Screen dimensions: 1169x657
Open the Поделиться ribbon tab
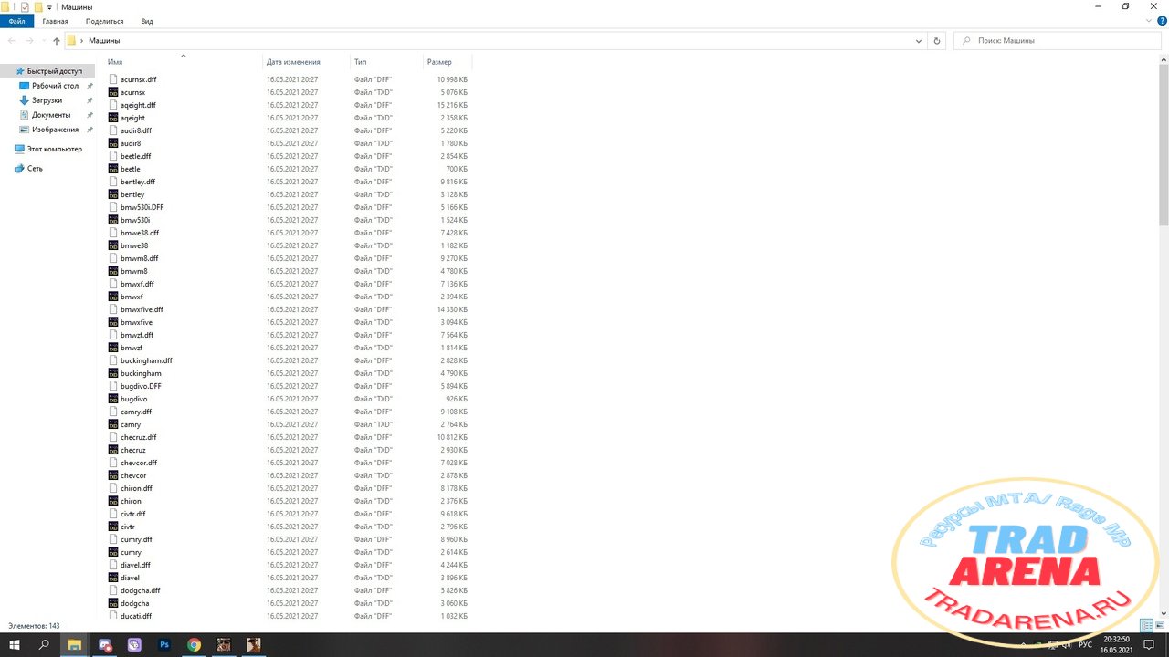tap(104, 20)
